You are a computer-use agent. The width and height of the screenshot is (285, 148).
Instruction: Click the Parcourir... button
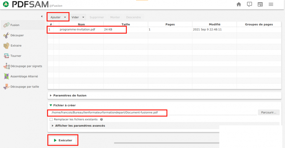(x=269, y=112)
